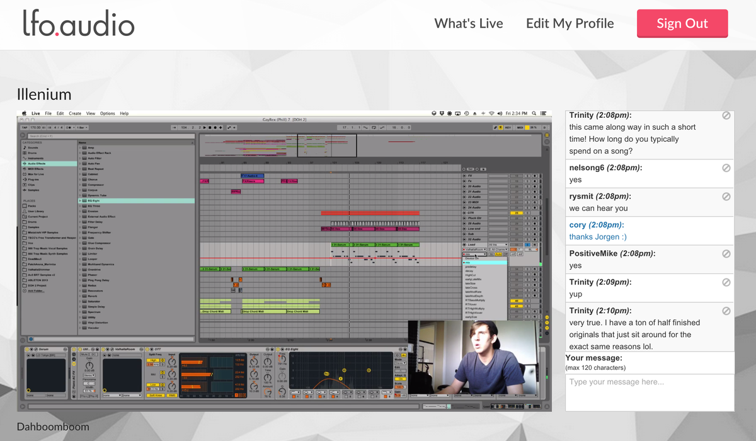The width and height of the screenshot is (756, 441).
Task: Choose predelay from automation parameter list
Action: click(471, 267)
